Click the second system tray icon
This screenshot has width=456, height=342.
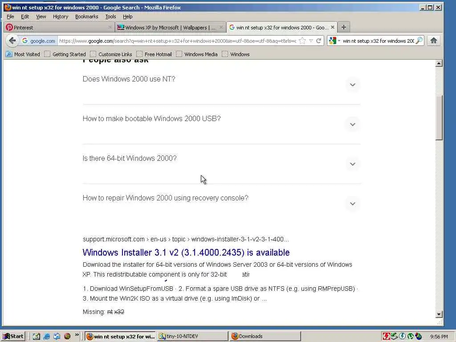coord(394,336)
